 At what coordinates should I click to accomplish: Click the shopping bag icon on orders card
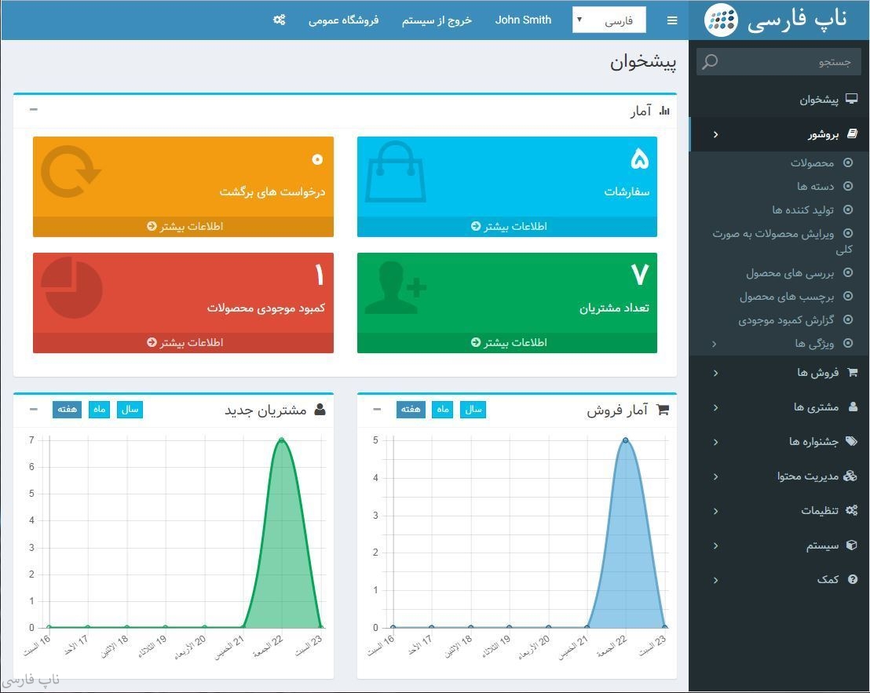coord(397,173)
